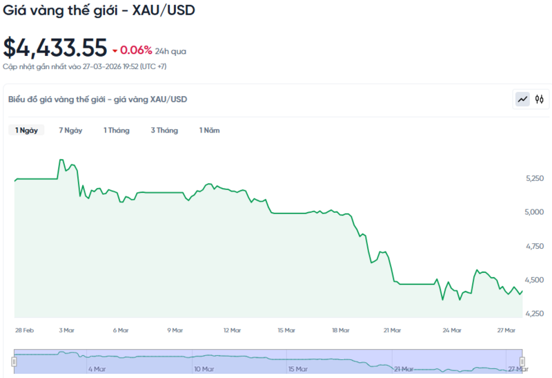Select the 1 Ngày time range
The image size is (552, 378).
pos(26,130)
